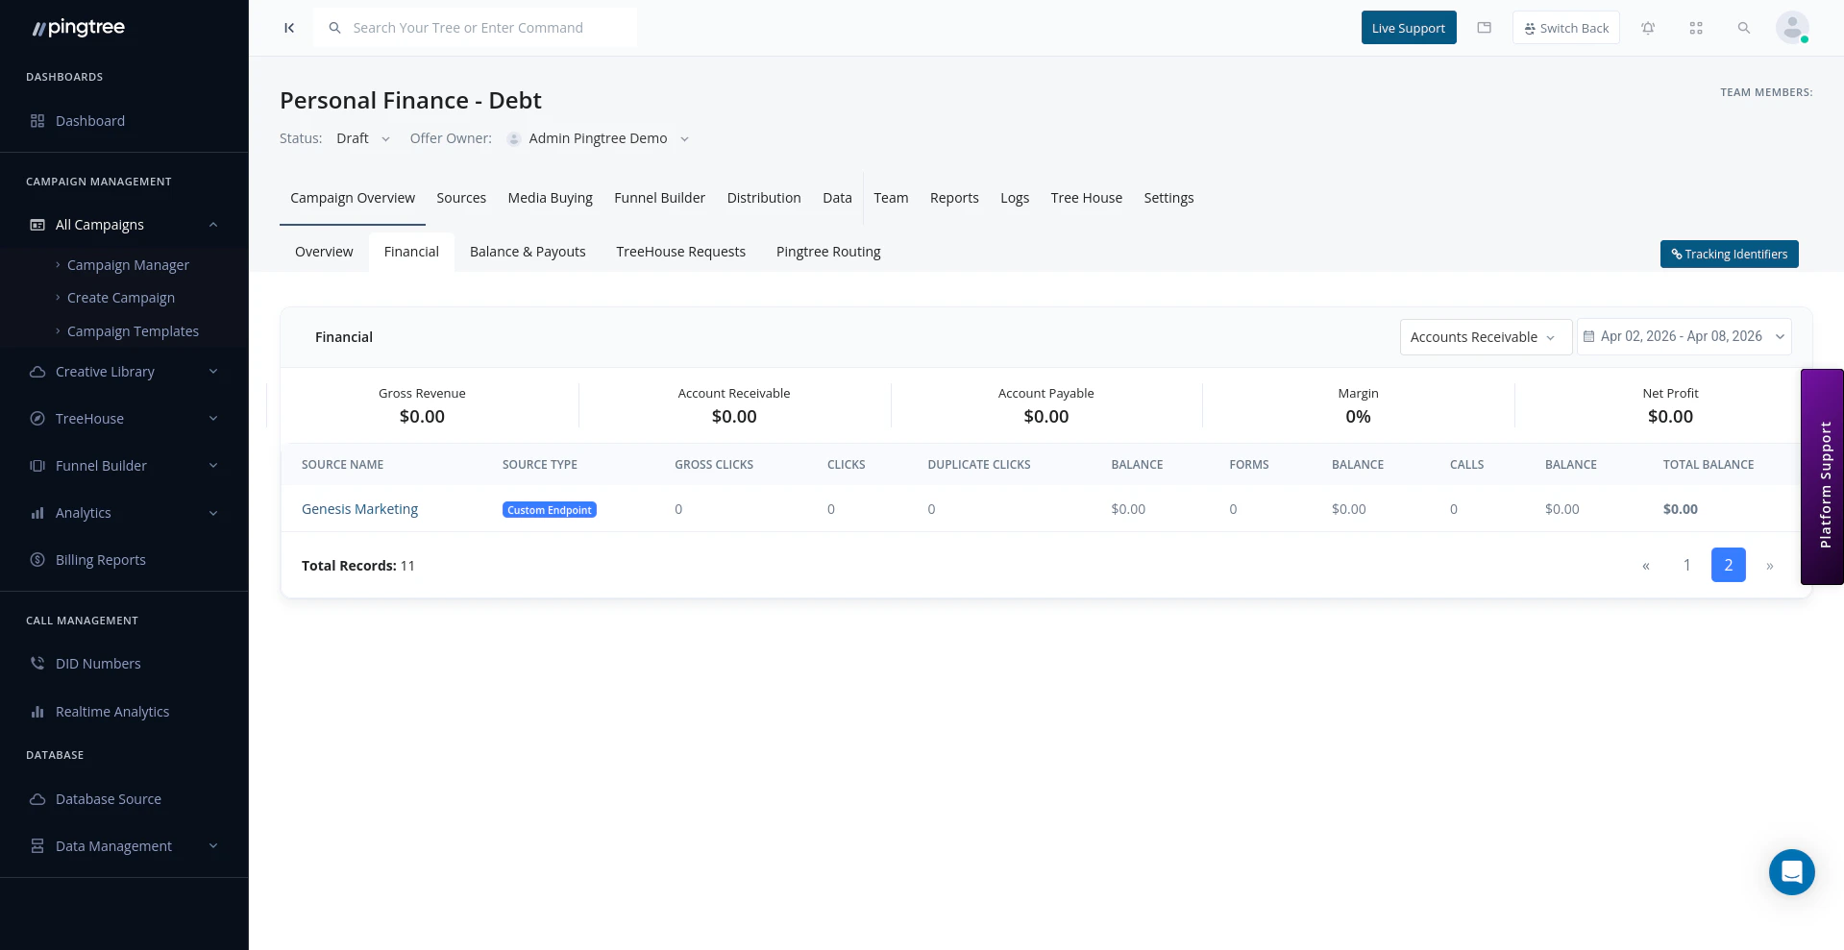Change the campaign Status from Draft
Image resolution: width=1844 pixels, height=950 pixels.
click(x=363, y=137)
